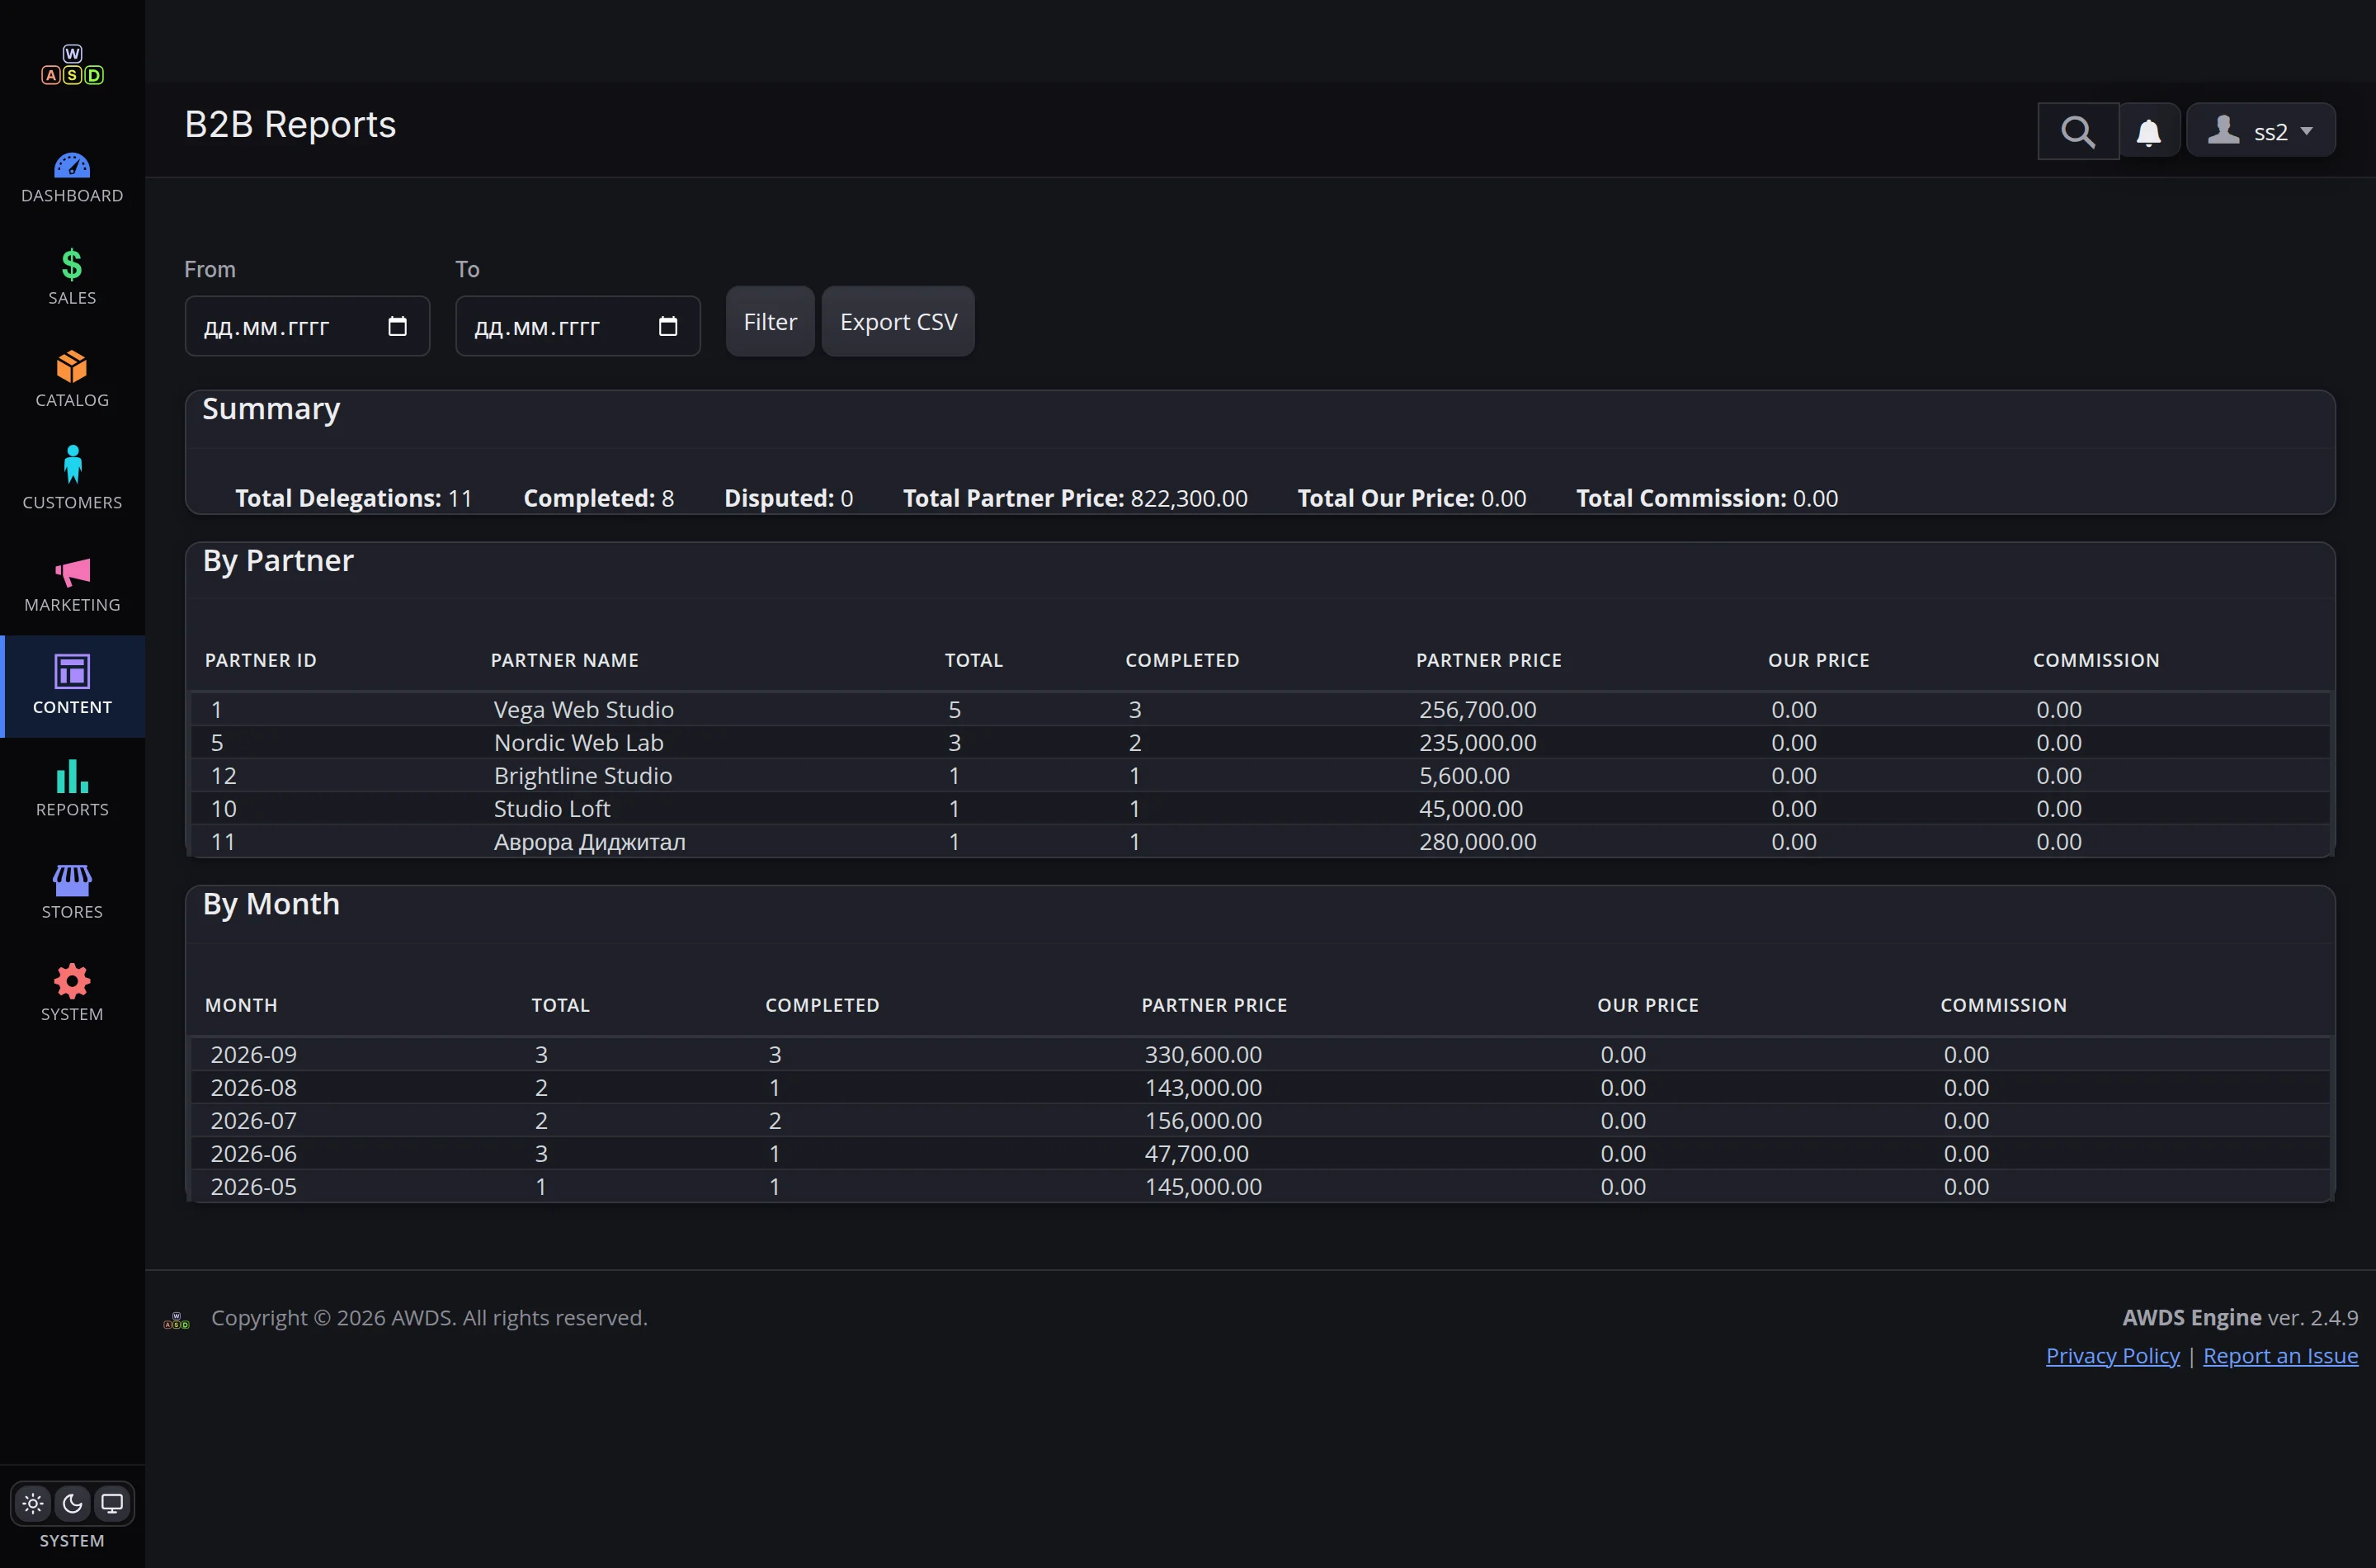Screen dimensions: 2376x1568
Task: Open the System gear section
Action: tap(72, 993)
